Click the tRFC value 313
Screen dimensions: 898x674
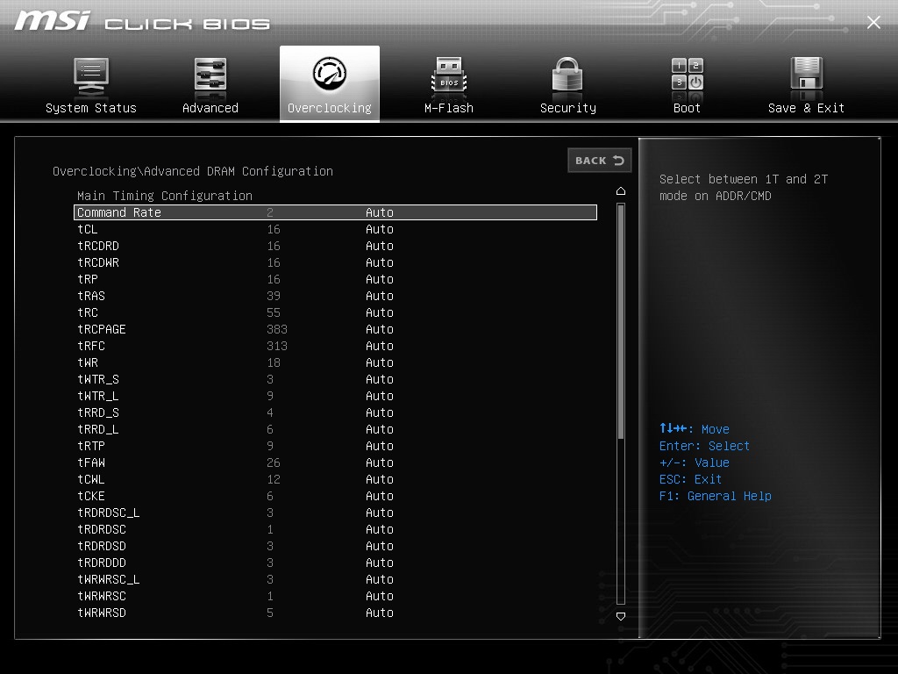coord(276,346)
